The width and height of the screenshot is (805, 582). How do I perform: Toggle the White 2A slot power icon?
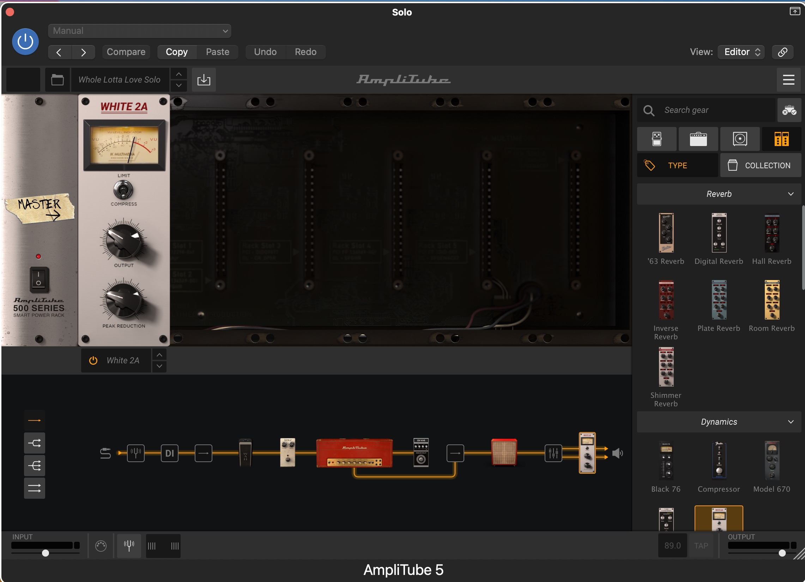coord(93,360)
